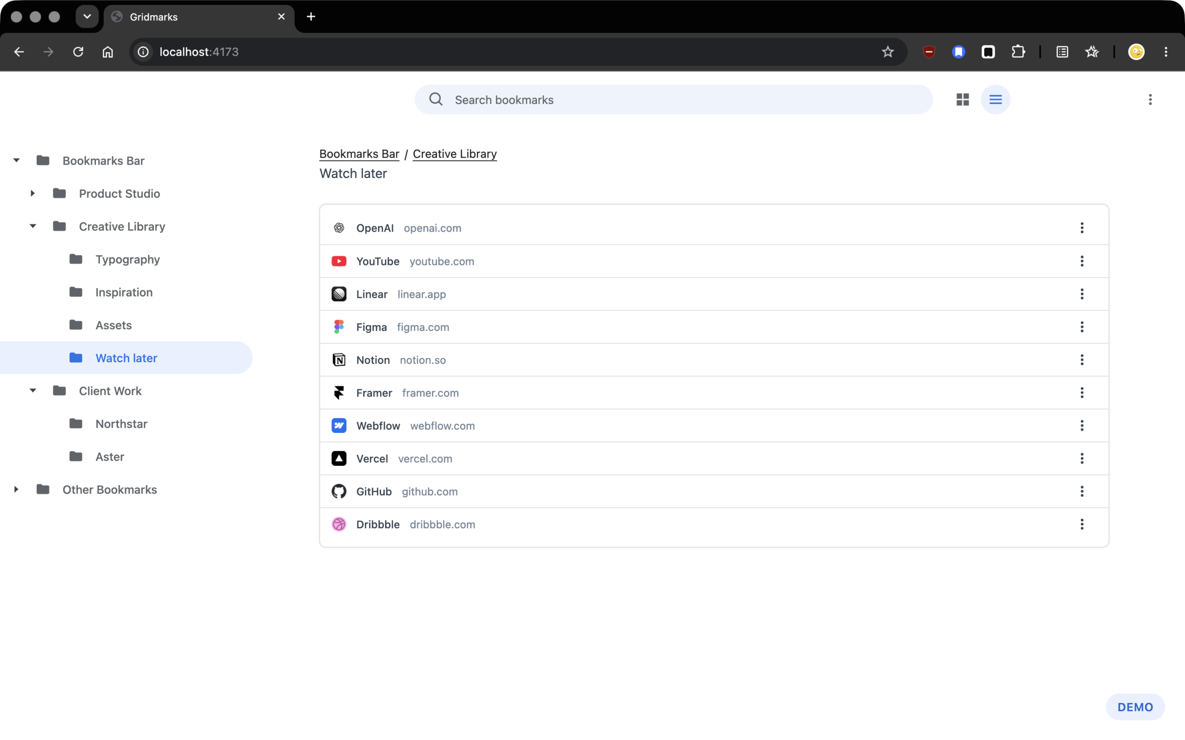Open the browser tab search dropdown

(87, 17)
